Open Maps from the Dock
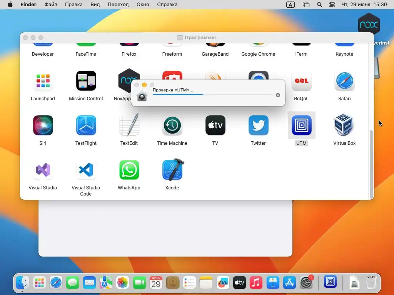394x295 pixels. pyautogui.click(x=106, y=283)
